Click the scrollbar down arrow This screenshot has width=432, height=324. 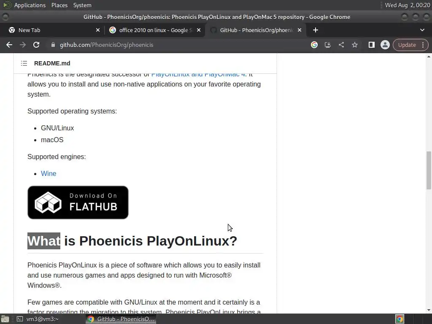(x=429, y=310)
